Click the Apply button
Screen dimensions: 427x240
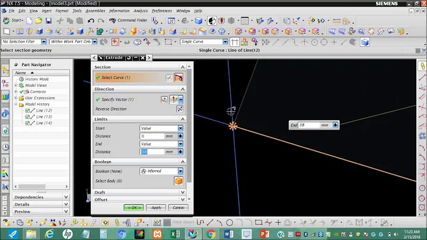[156, 207]
